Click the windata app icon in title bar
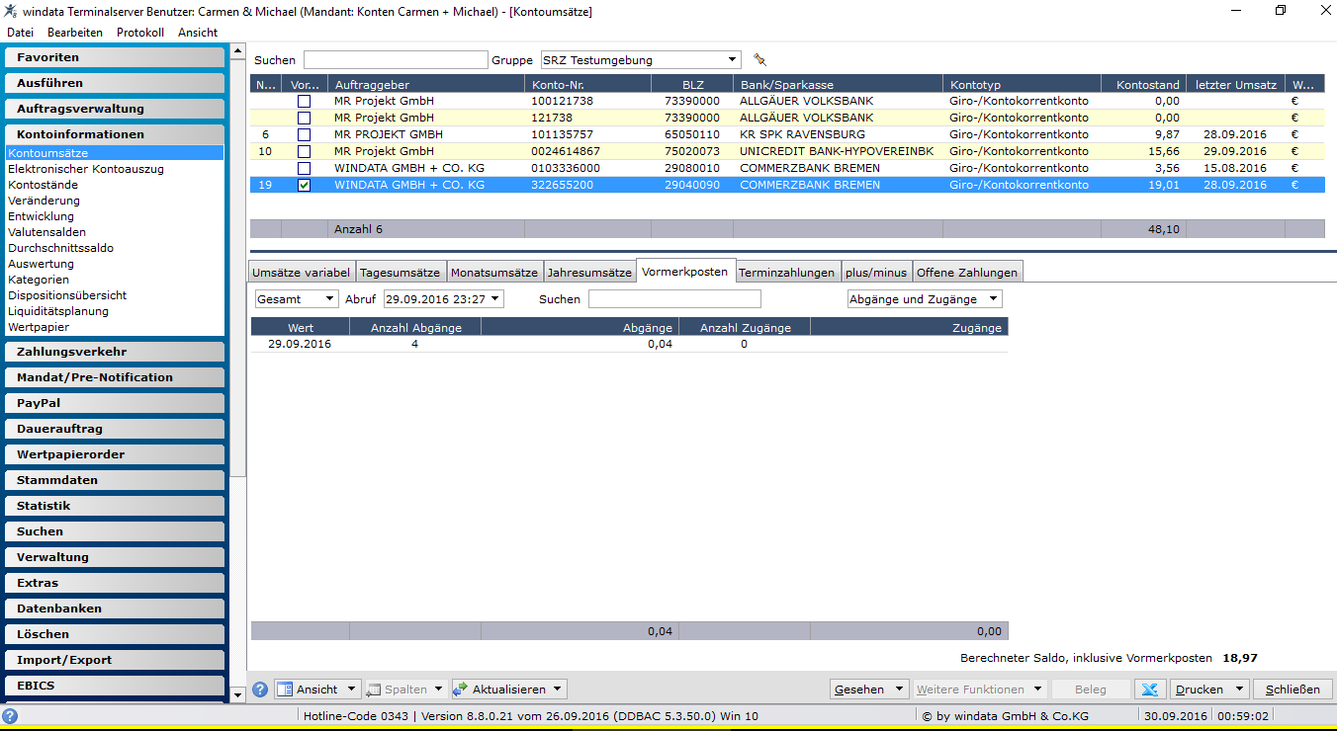This screenshot has height=731, width=1337. 9,11
